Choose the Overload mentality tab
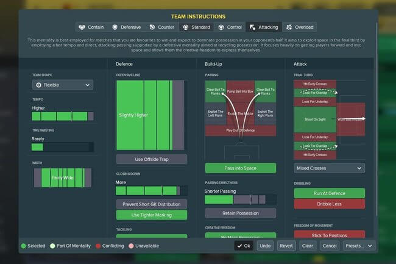This screenshot has width=396, height=264. 300,27
